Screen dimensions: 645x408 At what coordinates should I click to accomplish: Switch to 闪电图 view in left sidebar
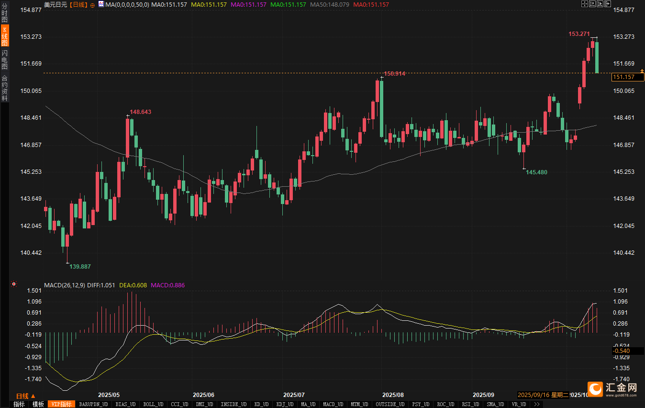[5, 59]
